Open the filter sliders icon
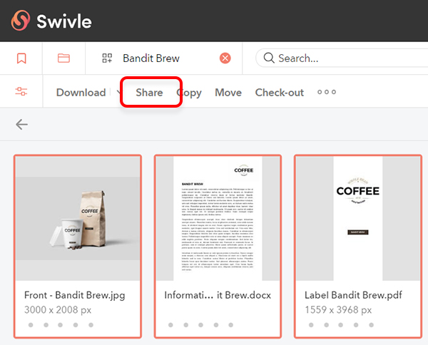 [21, 91]
